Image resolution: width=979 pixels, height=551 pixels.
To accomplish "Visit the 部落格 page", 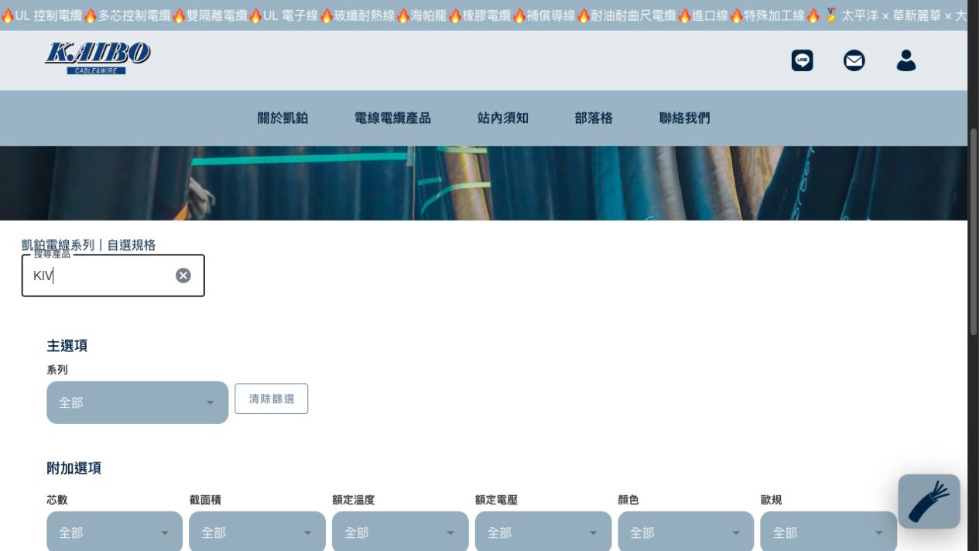I will click(594, 118).
